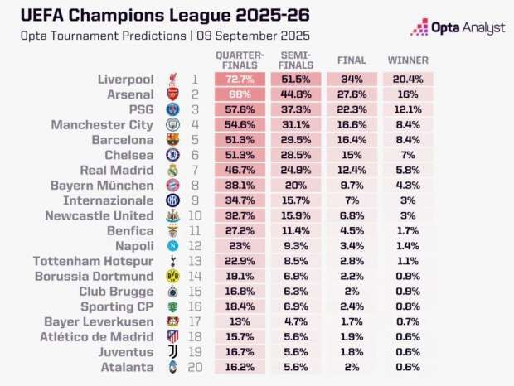Screen dimensions: 514x386
Task: Click the Chelsea club badge
Action: pos(172,155)
